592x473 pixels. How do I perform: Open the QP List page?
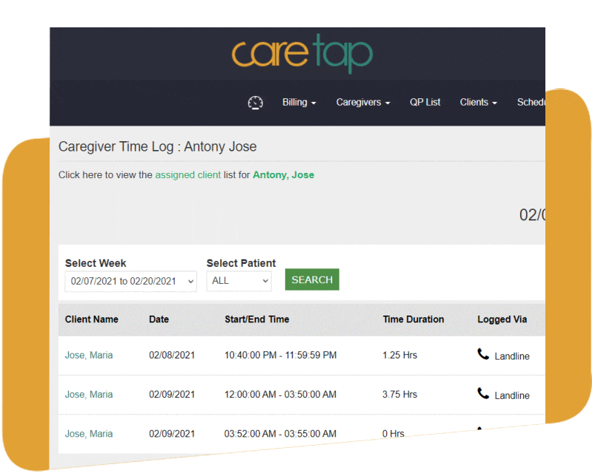[425, 103]
